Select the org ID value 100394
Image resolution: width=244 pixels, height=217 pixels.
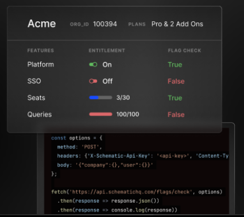click(105, 24)
